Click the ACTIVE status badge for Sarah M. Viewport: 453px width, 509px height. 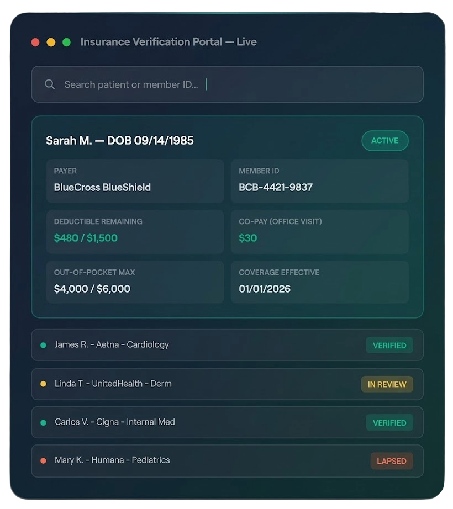385,141
